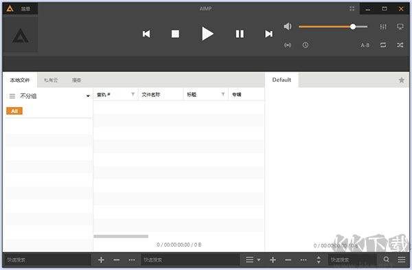Select the orange All filter button
Screen dimensions: 412x270
[14, 111]
